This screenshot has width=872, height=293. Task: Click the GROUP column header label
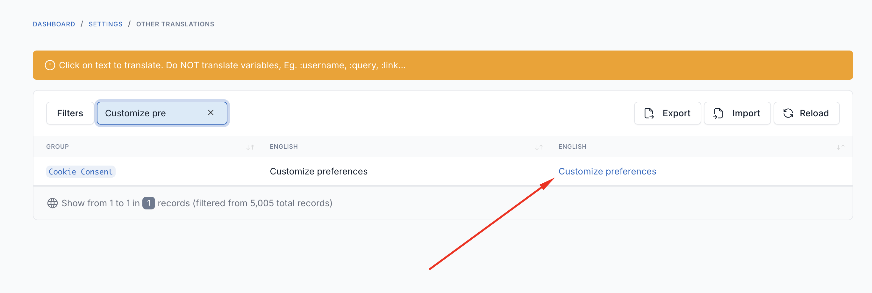58,147
